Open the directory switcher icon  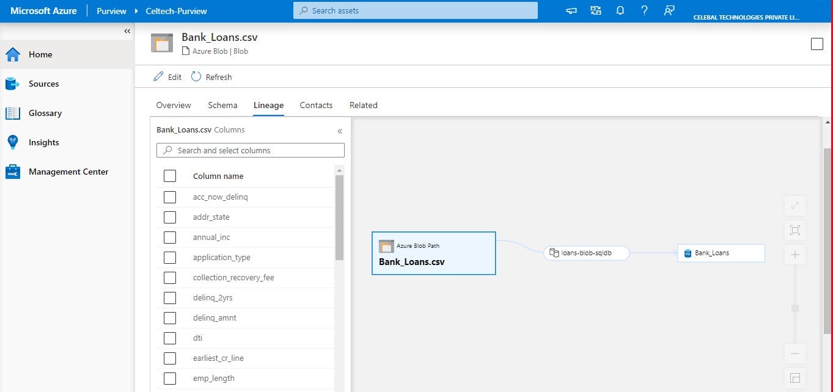click(x=596, y=10)
